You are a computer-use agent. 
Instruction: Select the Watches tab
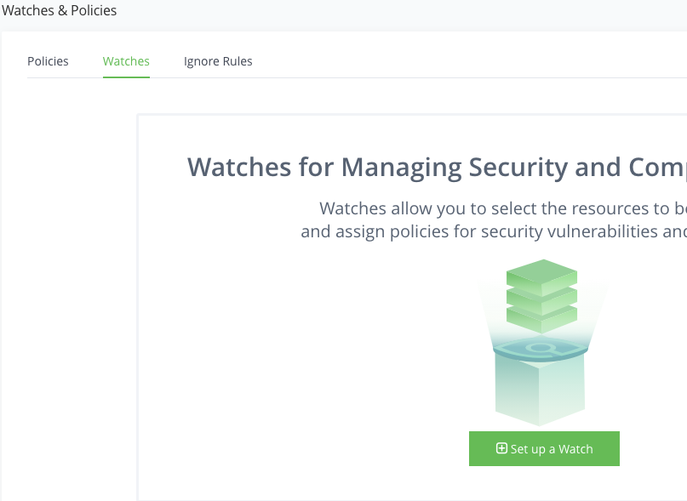point(126,61)
